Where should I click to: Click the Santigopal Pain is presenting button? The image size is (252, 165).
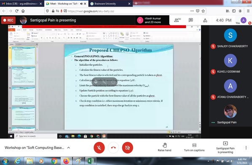pos(225,147)
